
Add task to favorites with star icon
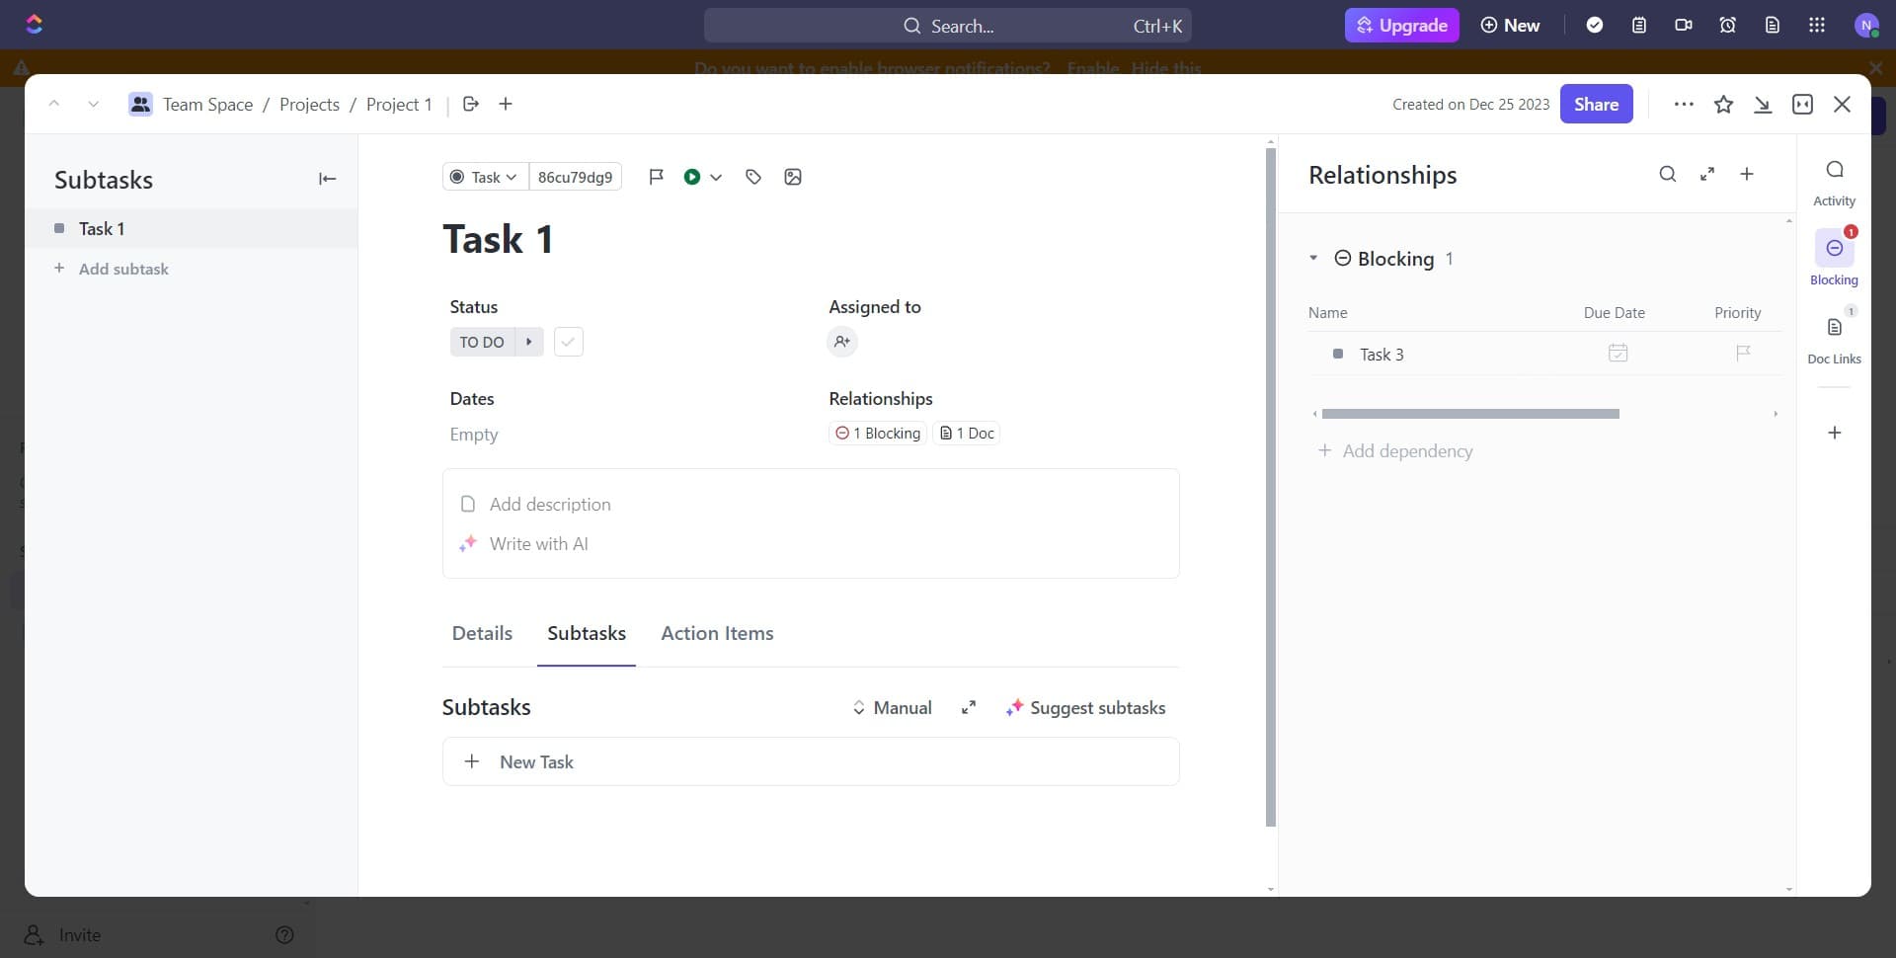tap(1723, 105)
